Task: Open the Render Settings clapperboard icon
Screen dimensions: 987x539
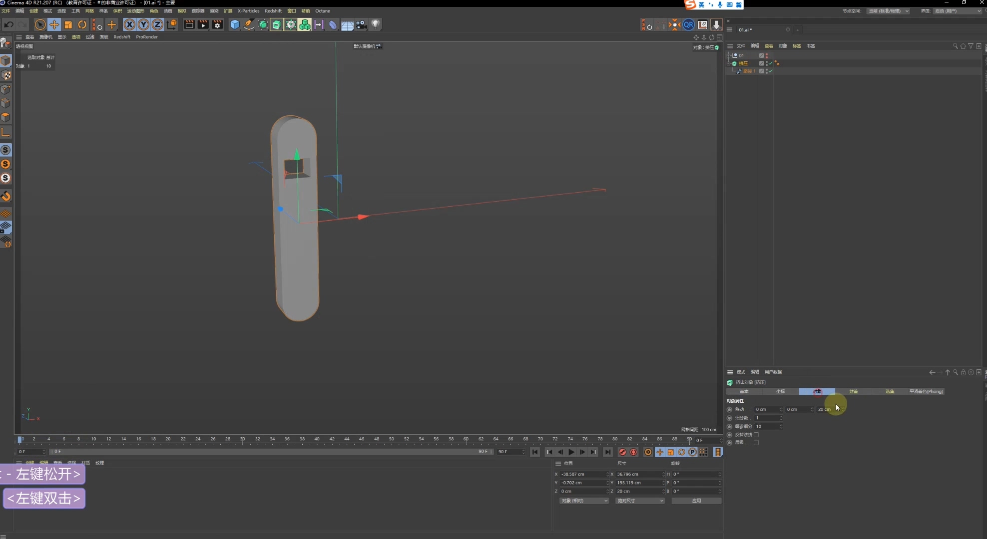Action: click(x=217, y=24)
